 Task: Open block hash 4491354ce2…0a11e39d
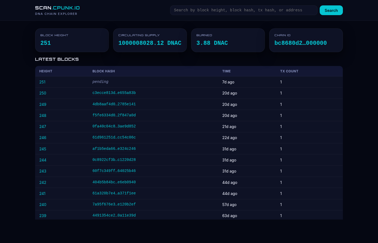[114, 215]
